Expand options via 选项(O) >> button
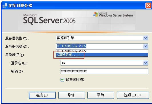This screenshot has height=104, width=152. (x=133, y=95)
